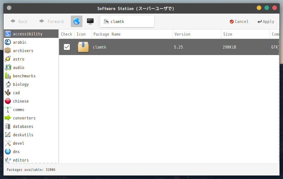Click the databases server icon
The image size is (283, 179).
pos(8,126)
